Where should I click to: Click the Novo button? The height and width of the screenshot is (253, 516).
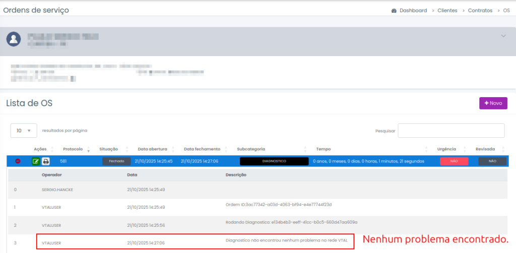493,103
